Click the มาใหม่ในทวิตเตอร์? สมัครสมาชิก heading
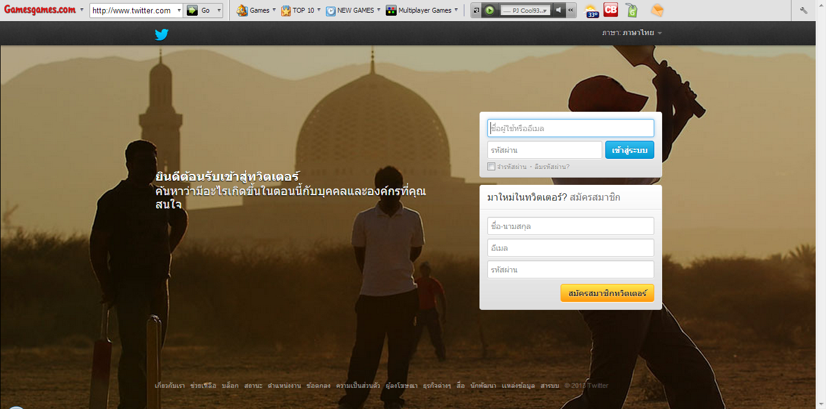 553,198
